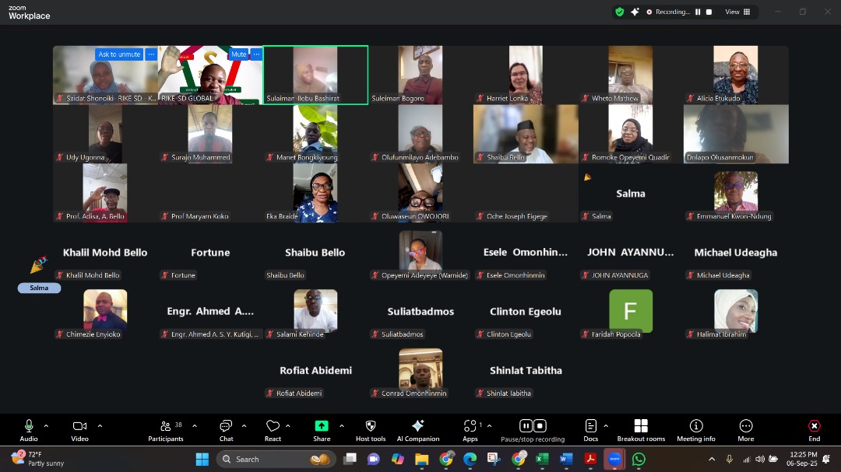Open Task View from the taskbar

[350, 459]
